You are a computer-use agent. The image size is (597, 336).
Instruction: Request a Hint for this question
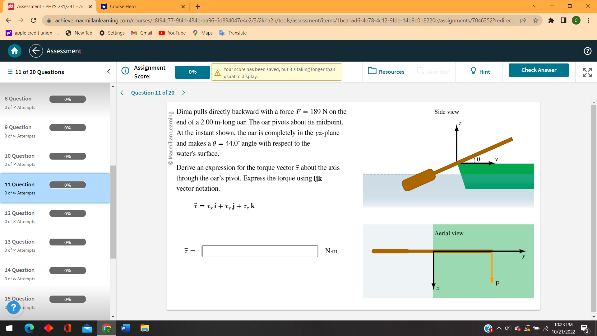480,72
